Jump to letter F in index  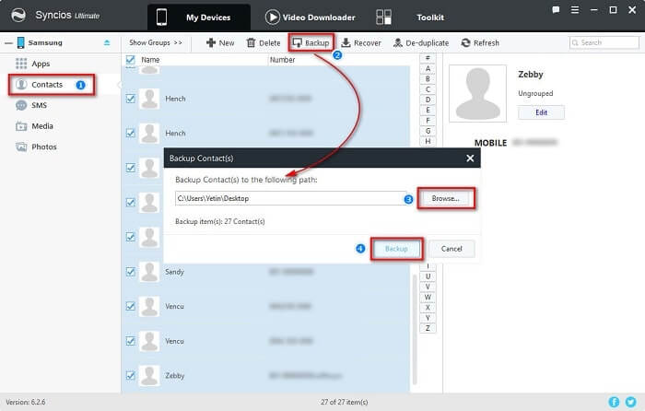coord(428,121)
